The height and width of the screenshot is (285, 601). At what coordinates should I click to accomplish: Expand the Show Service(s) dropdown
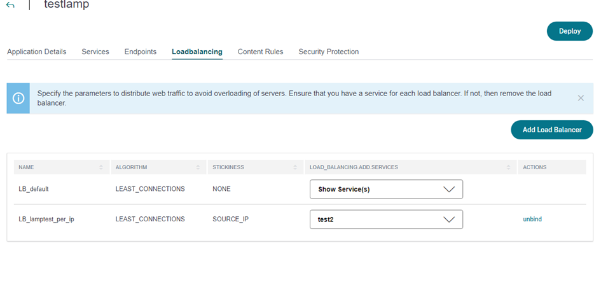(x=386, y=189)
